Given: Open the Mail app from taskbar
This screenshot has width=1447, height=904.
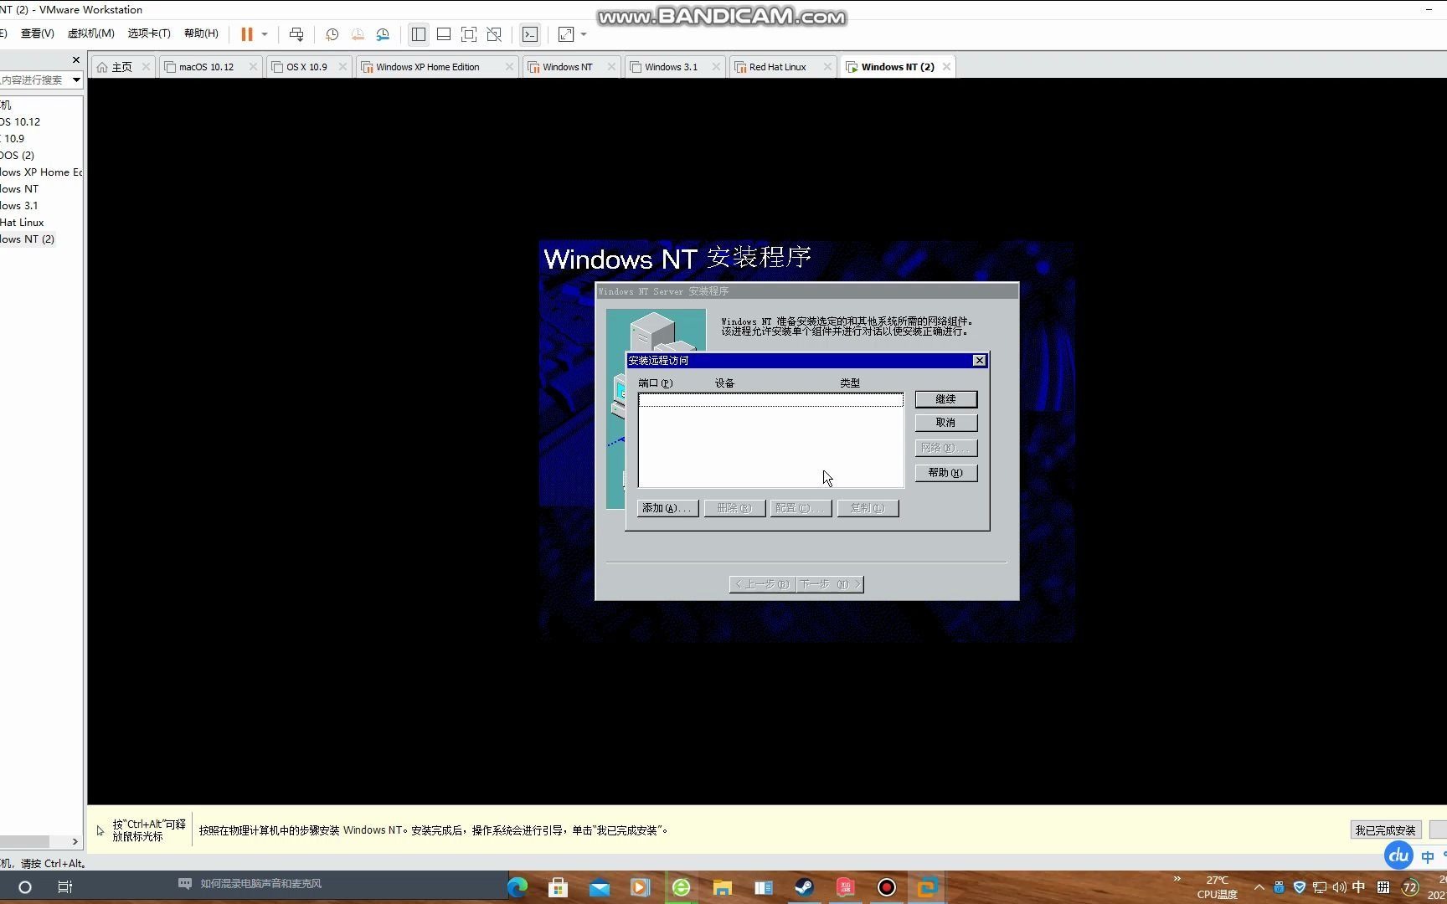Looking at the screenshot, I should tap(599, 887).
